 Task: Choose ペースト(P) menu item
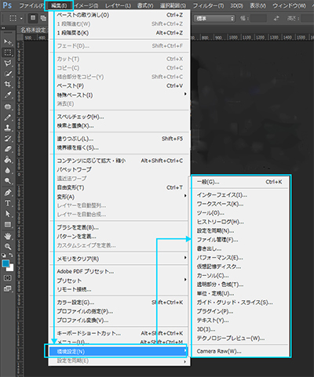pyautogui.click(x=119, y=85)
